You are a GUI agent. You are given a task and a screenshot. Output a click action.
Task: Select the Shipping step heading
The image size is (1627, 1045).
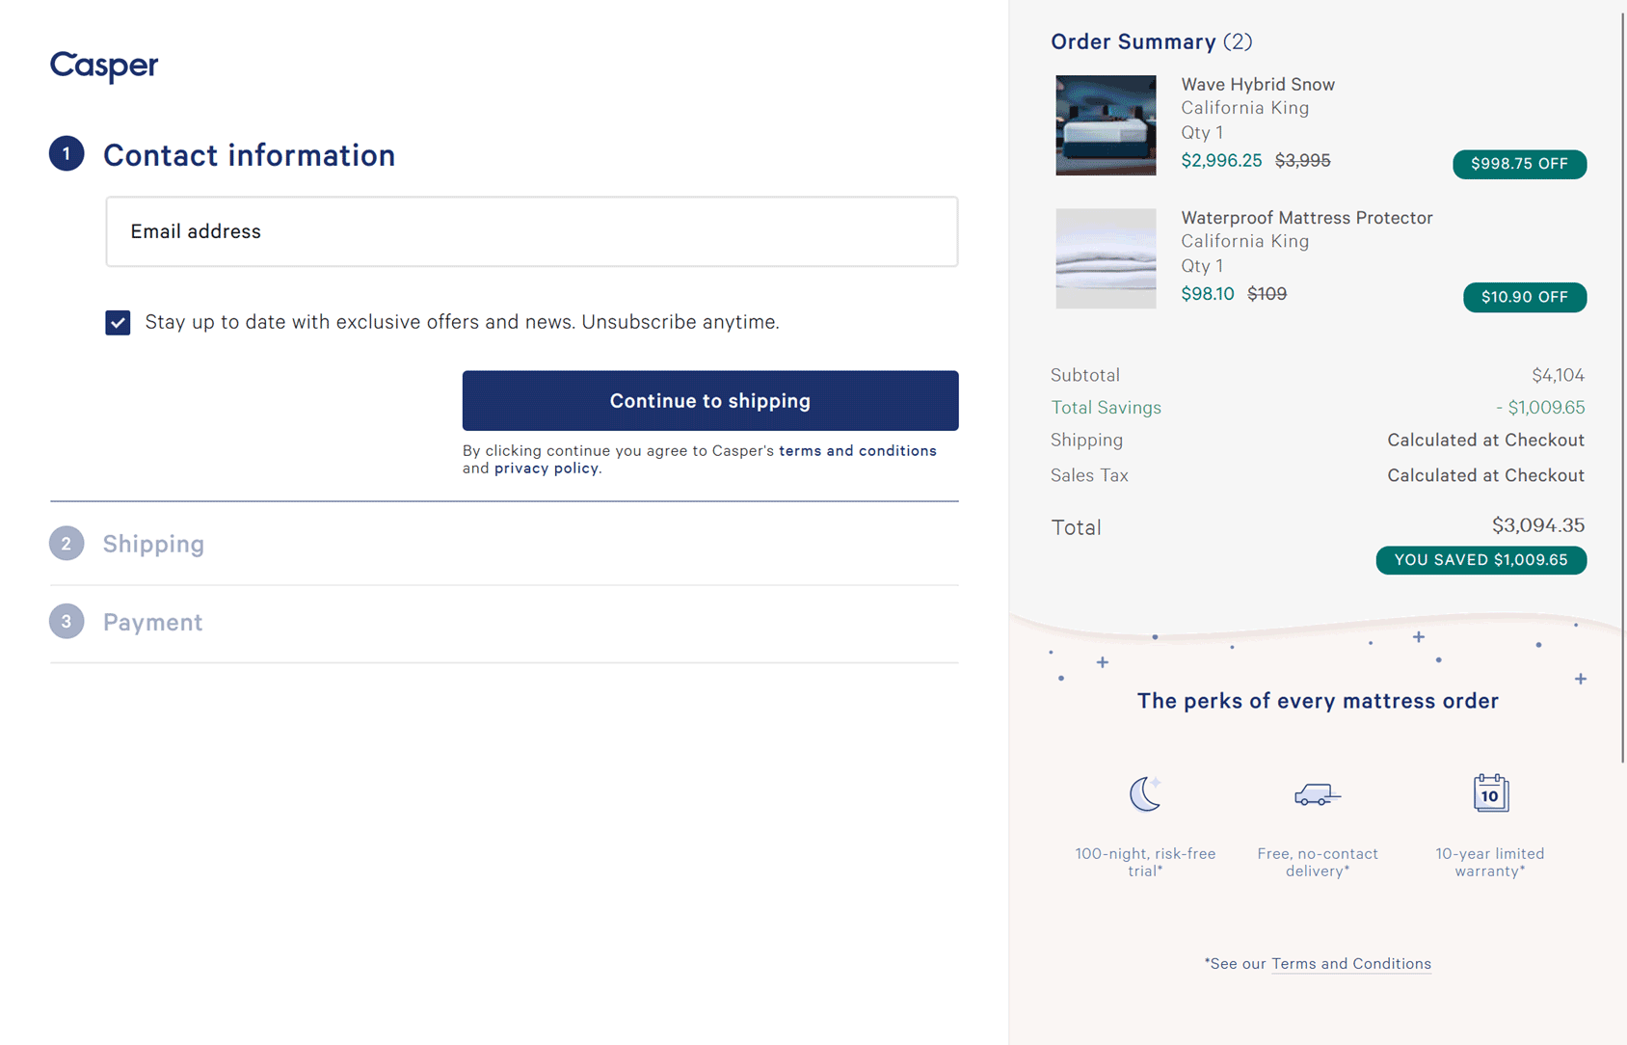[x=153, y=544]
